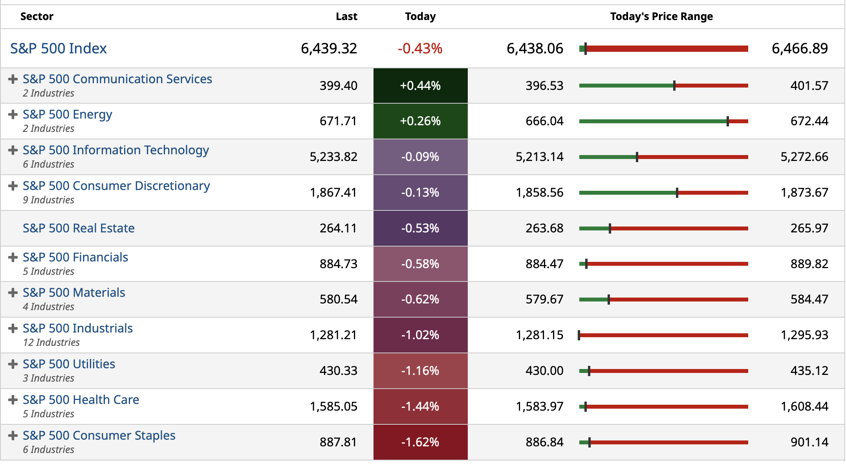Expand the Information Technology industries list
Image resolution: width=846 pixels, height=475 pixels.
(13, 150)
